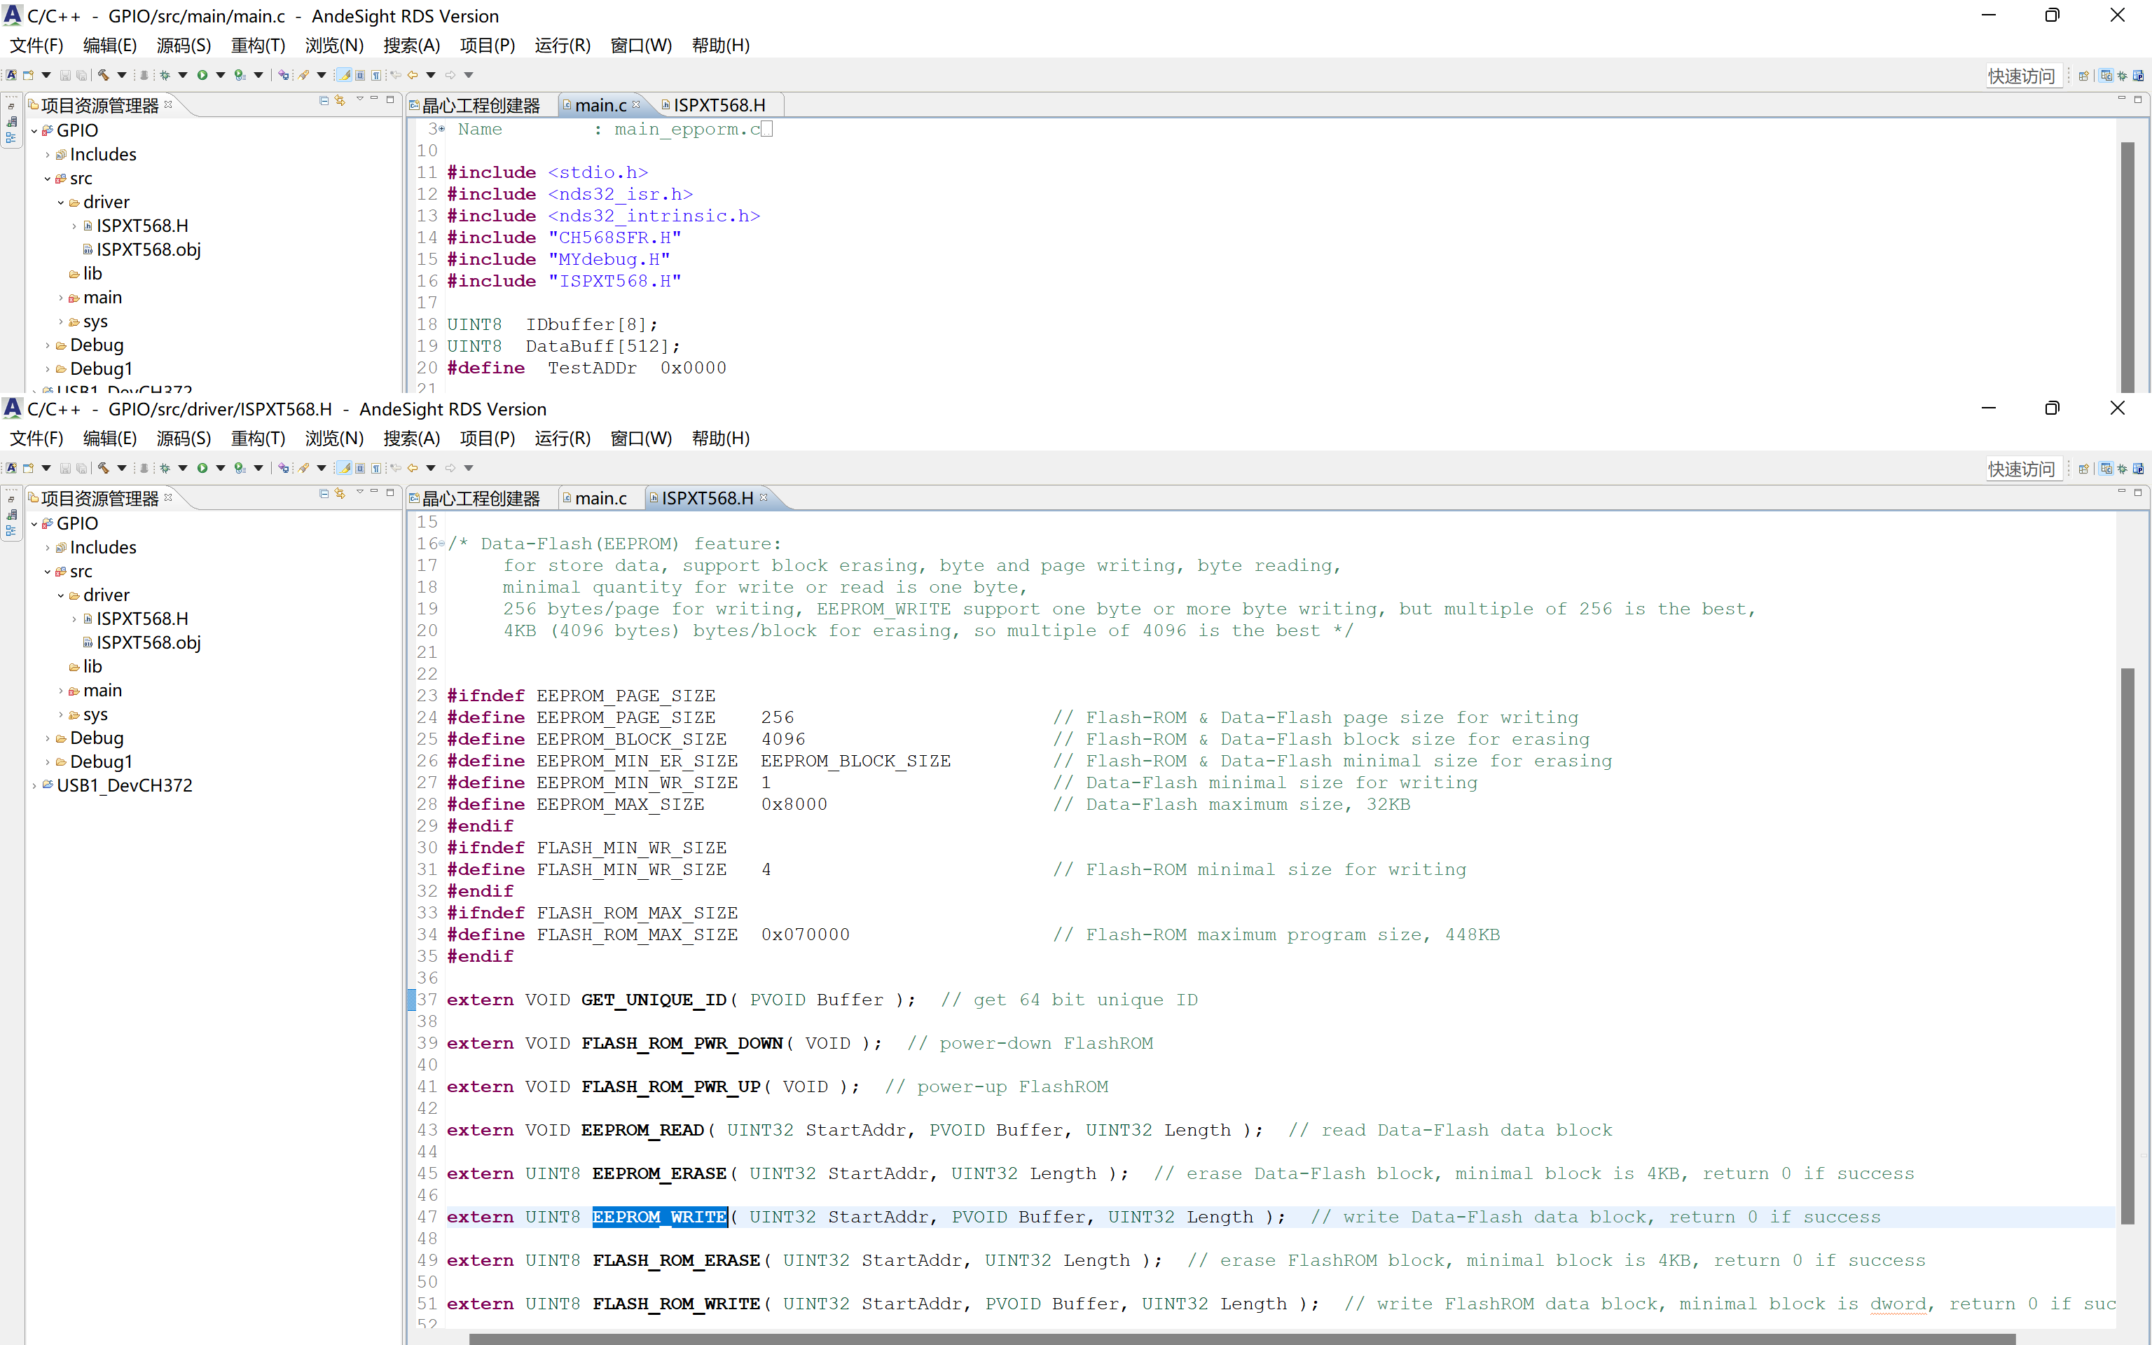2152x1345 pixels.
Task: Open 文件(F) menu in ISPXT568.H window
Action: 36,439
